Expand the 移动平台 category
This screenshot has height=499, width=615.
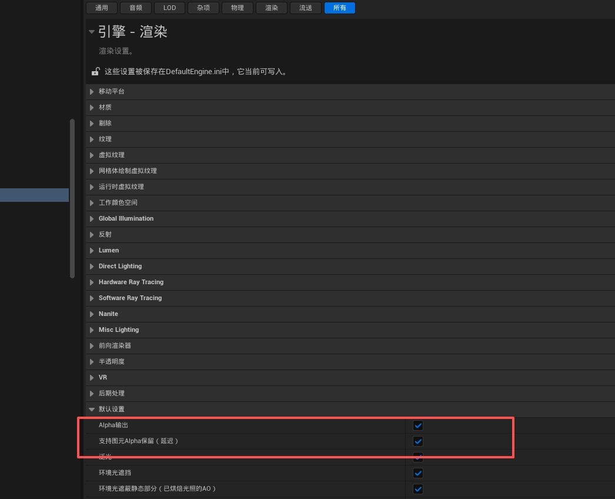point(92,91)
